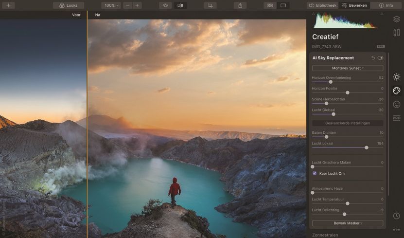Viewport: 404px width, 238px height.
Task: Open the 100% zoom level dropdown
Action: (111, 5)
